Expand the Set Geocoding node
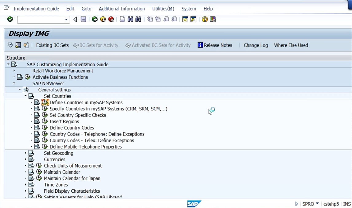This screenshot has height=208, width=352. 25,153
